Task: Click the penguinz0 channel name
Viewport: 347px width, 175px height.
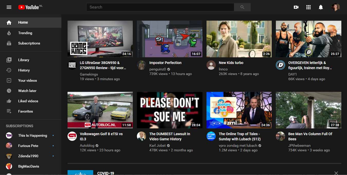Action: click(158, 69)
